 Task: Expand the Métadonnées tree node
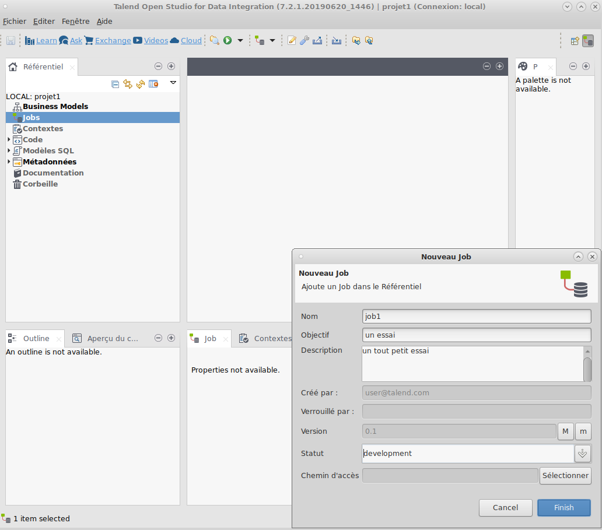[9, 162]
